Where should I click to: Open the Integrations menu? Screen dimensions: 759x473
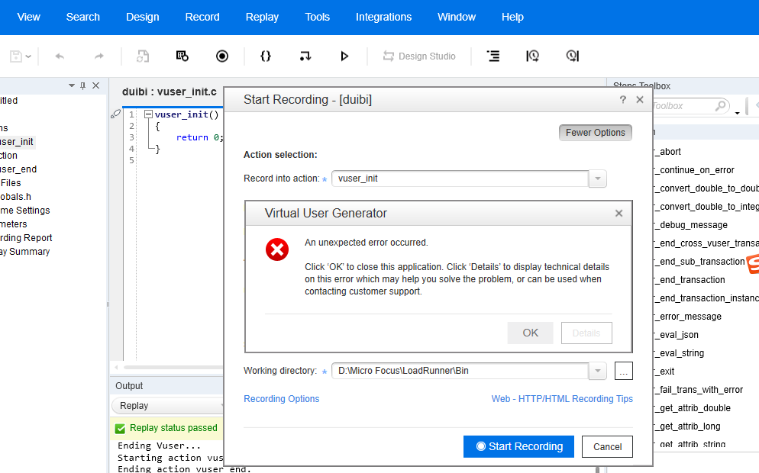tap(383, 17)
